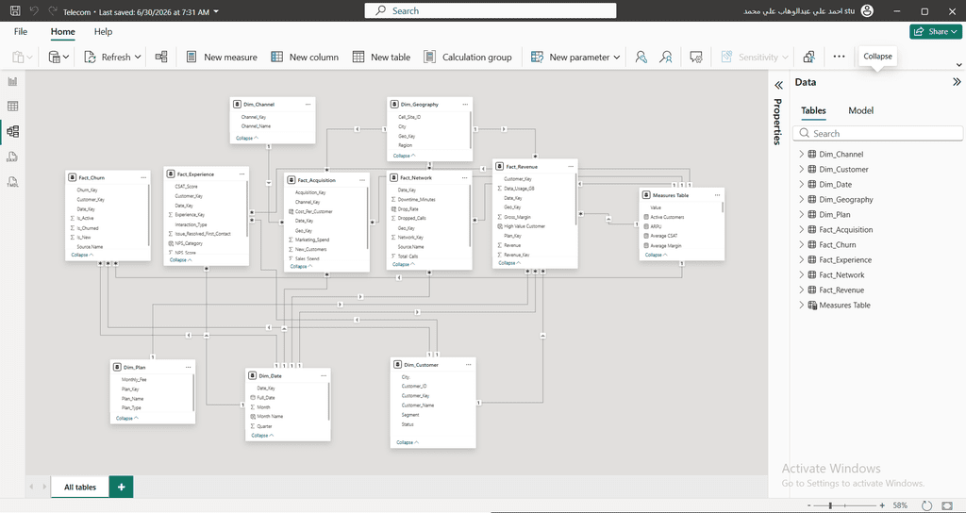
Task: Click Reset zoom icon in status bar
Action: point(926,505)
